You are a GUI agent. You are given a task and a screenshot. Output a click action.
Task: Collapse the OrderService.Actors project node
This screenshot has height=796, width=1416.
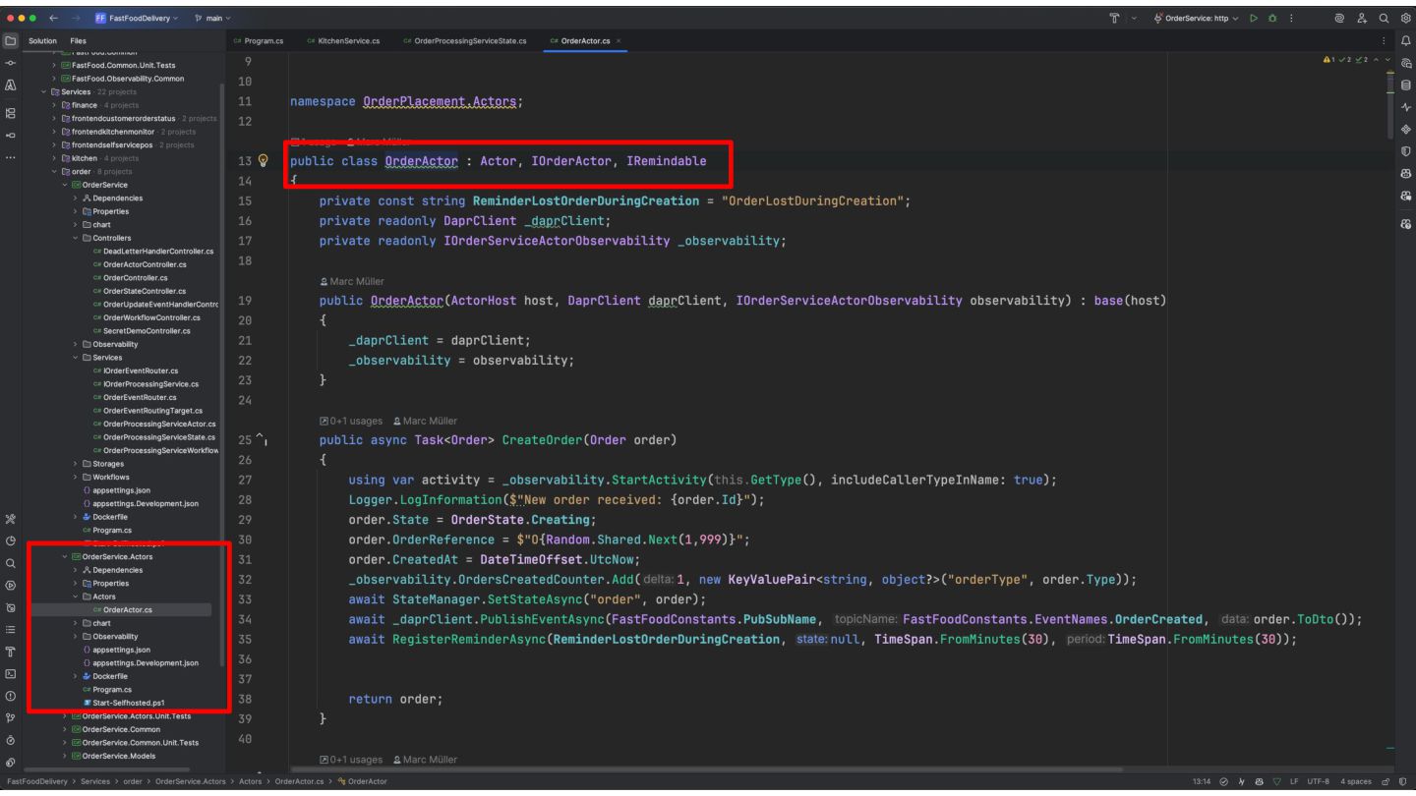coord(65,557)
